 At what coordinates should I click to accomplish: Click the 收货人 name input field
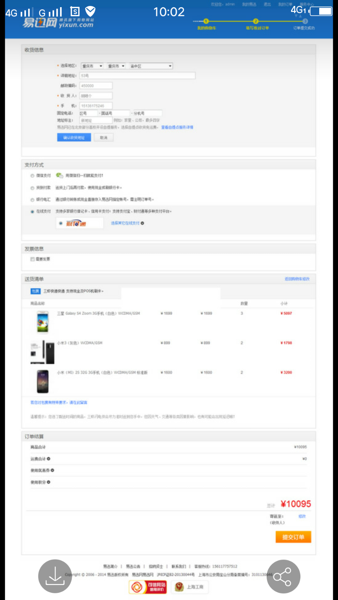tap(96, 96)
